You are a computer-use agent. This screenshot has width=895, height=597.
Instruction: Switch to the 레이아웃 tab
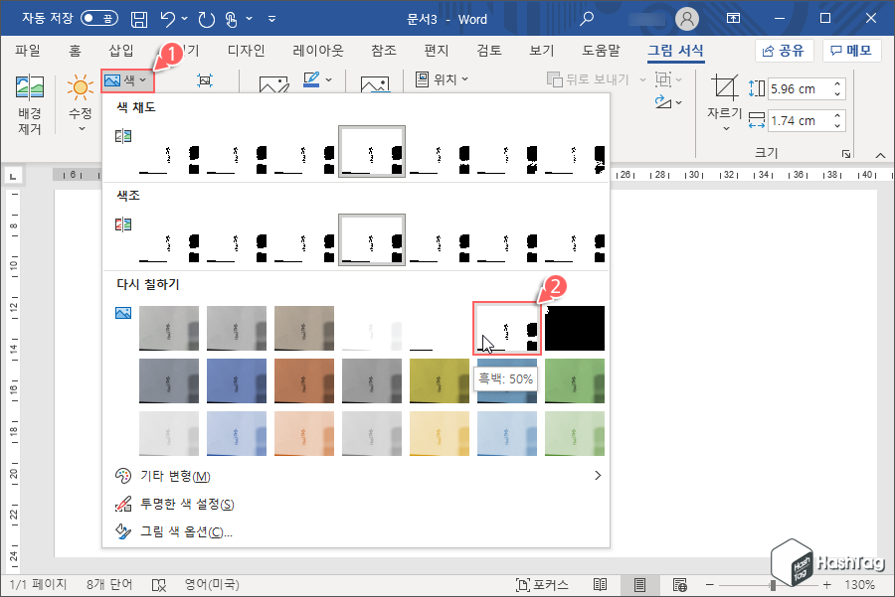pyautogui.click(x=318, y=51)
